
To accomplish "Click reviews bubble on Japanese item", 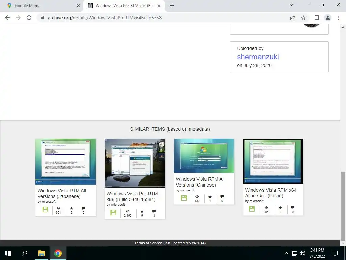I will [x=83, y=208].
